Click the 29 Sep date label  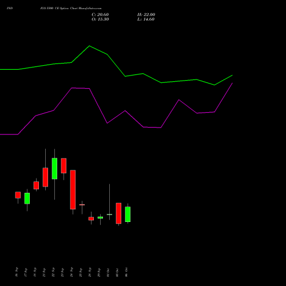[99, 272]
